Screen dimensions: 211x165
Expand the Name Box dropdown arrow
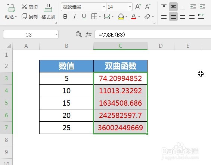point(56,35)
